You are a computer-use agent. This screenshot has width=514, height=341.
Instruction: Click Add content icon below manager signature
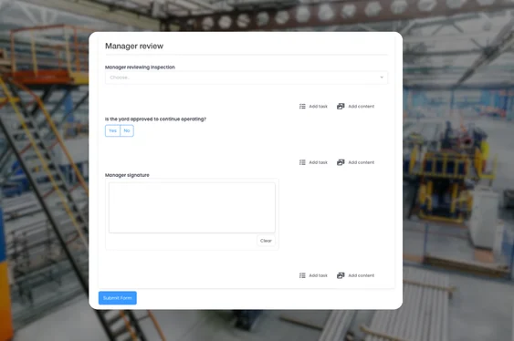pyautogui.click(x=341, y=275)
